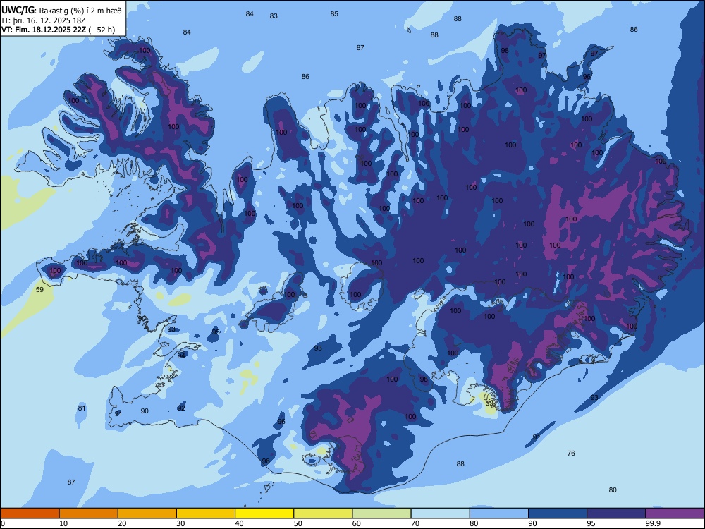Click the legend scale label 30
This screenshot has width=705, height=529.
coord(180,523)
